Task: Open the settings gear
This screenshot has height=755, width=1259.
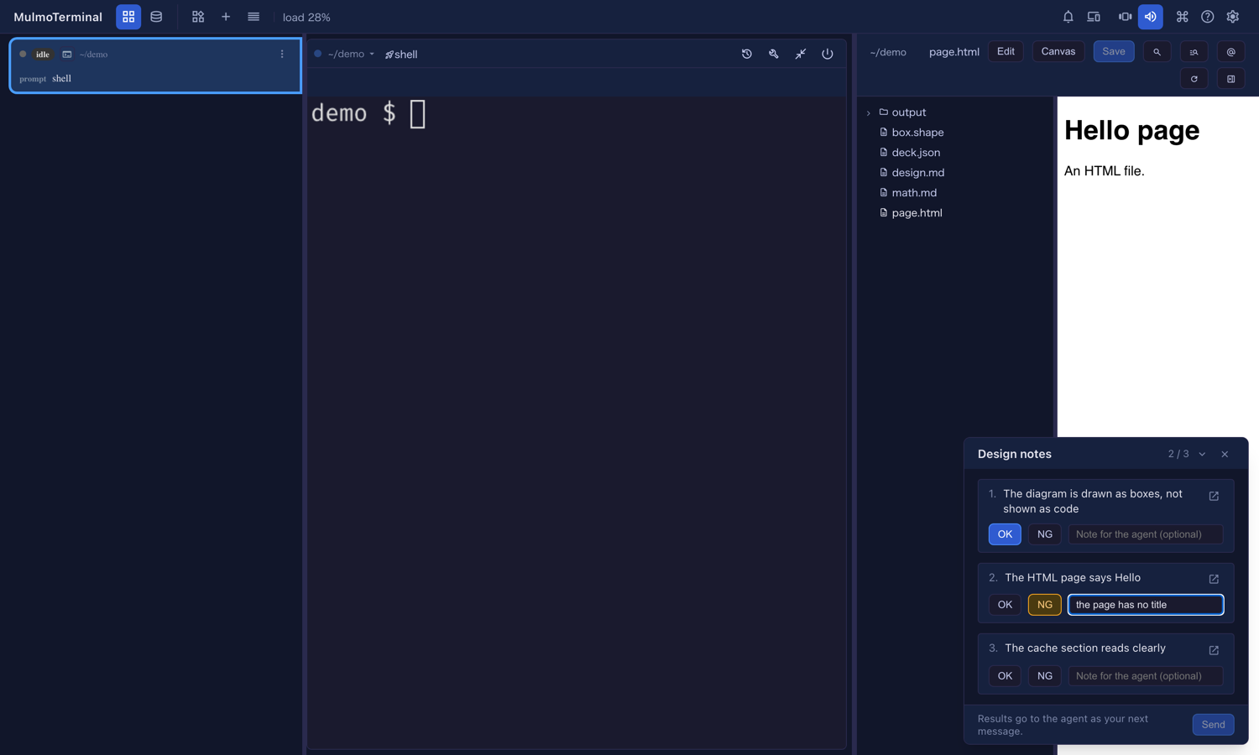Action: (x=1233, y=17)
